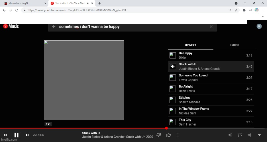Play This City by Sam Fischer

click(211, 122)
